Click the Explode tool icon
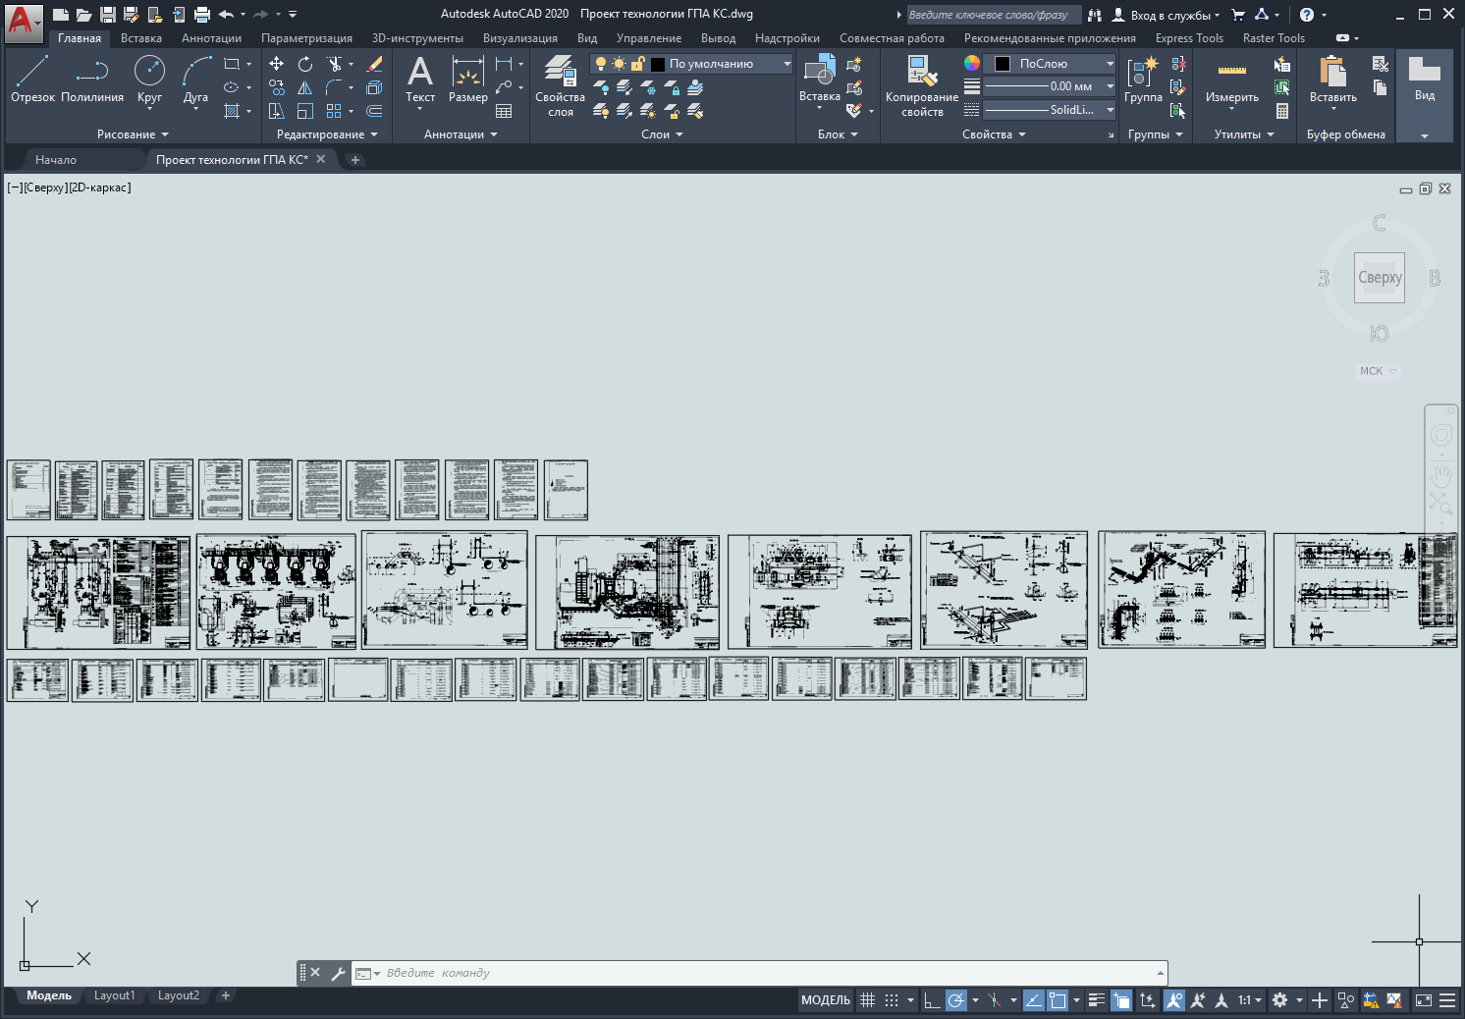 click(374, 87)
